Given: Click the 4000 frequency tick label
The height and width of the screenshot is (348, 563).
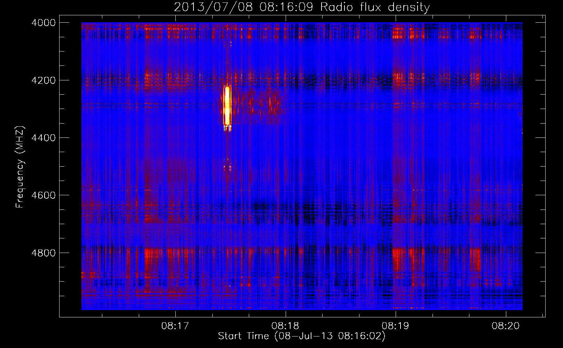Looking at the screenshot, I should pos(43,23).
